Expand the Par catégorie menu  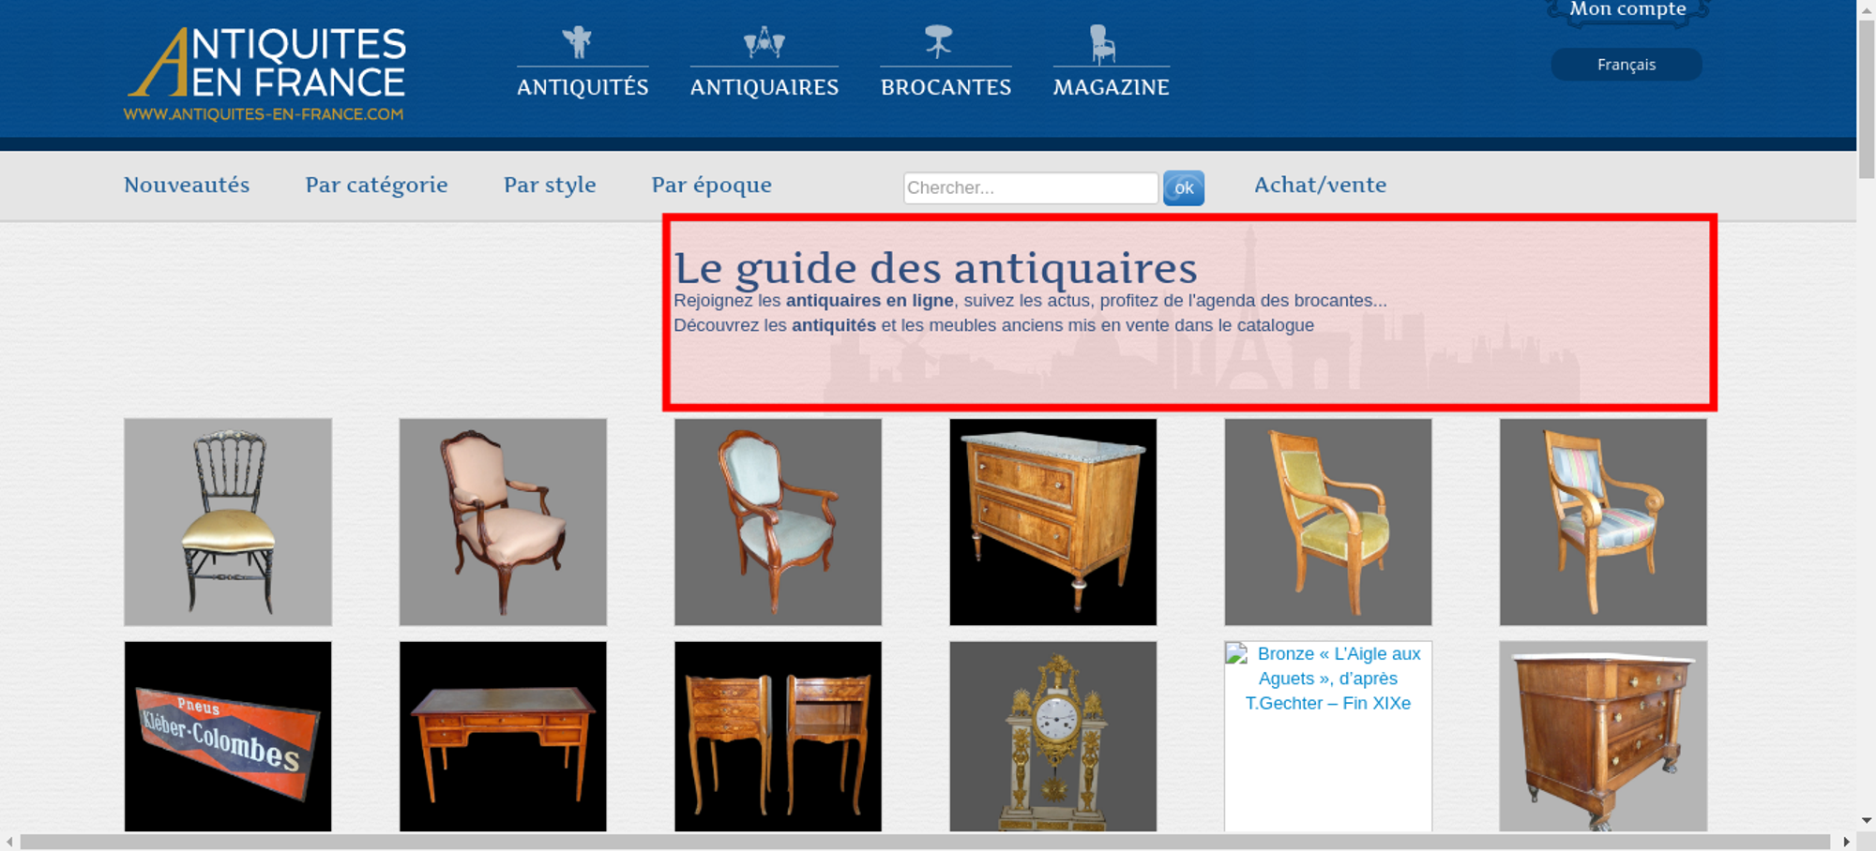(376, 185)
